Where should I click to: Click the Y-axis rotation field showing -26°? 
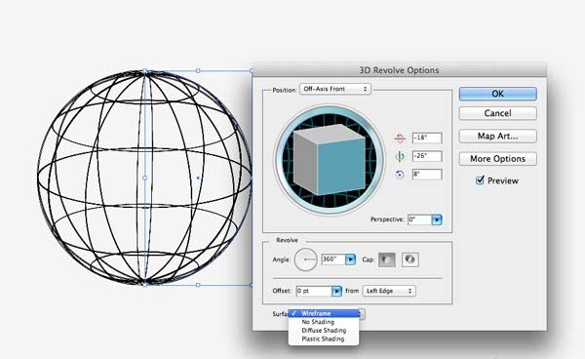coord(427,156)
